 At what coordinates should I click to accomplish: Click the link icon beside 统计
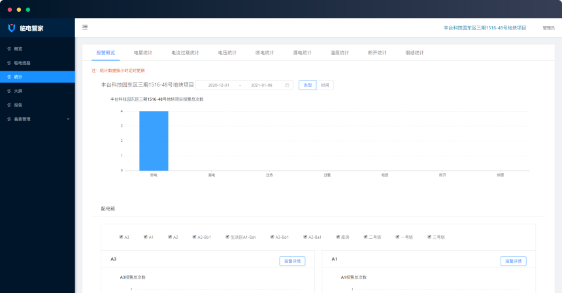coord(9,77)
